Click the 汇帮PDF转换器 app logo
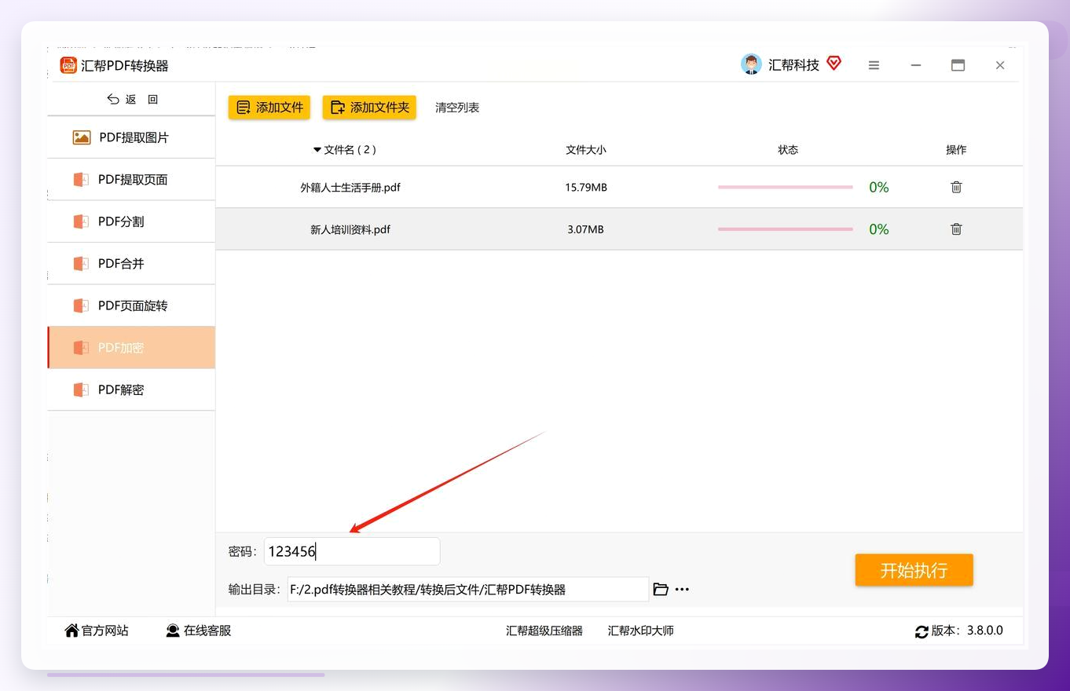This screenshot has width=1070, height=691. coord(68,65)
